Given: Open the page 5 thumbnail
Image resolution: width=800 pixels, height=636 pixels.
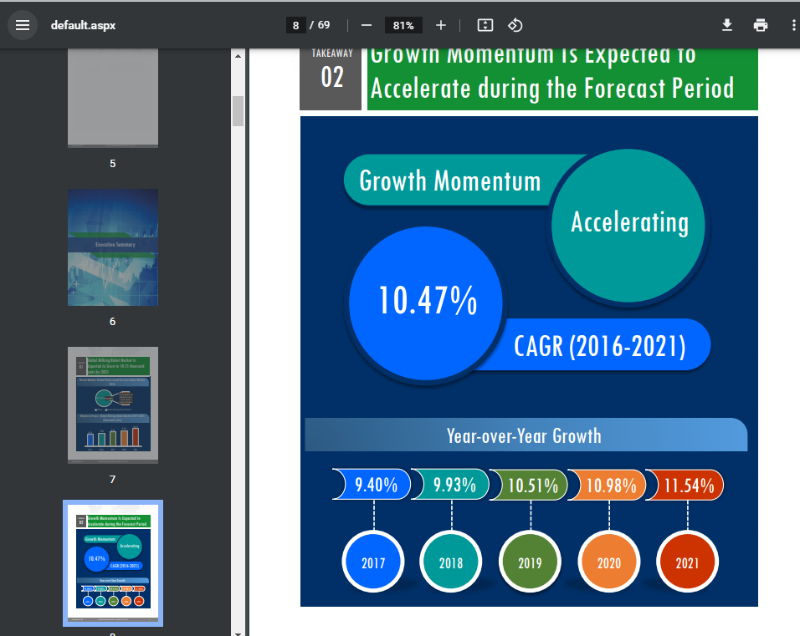Looking at the screenshot, I should point(113,97).
